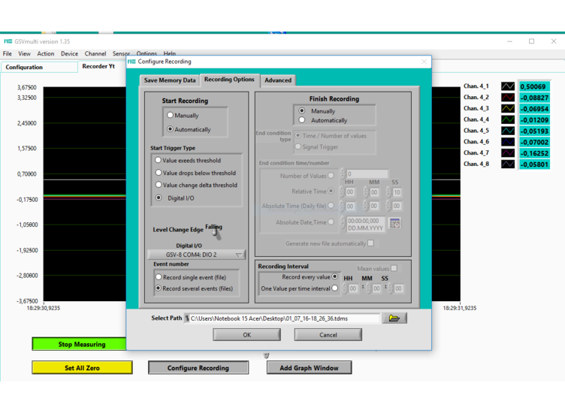
Task: Switch to the Save Memory Data tab
Action: (x=170, y=80)
